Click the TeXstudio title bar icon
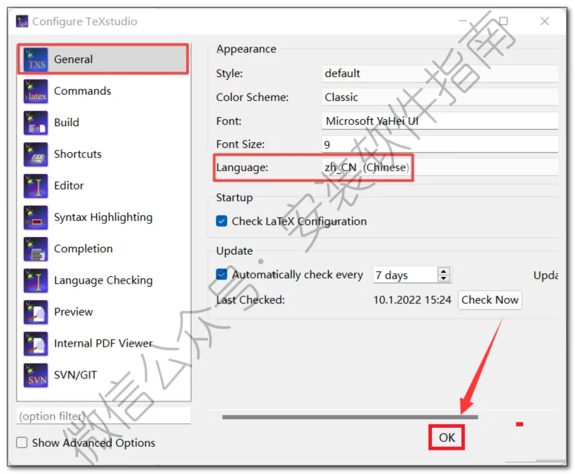 [x=22, y=21]
